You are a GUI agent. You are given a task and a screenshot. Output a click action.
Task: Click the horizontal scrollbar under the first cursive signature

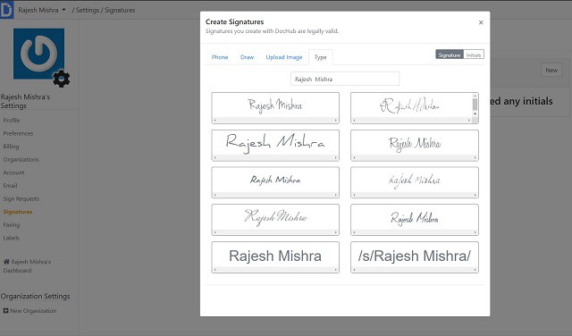tap(275, 120)
